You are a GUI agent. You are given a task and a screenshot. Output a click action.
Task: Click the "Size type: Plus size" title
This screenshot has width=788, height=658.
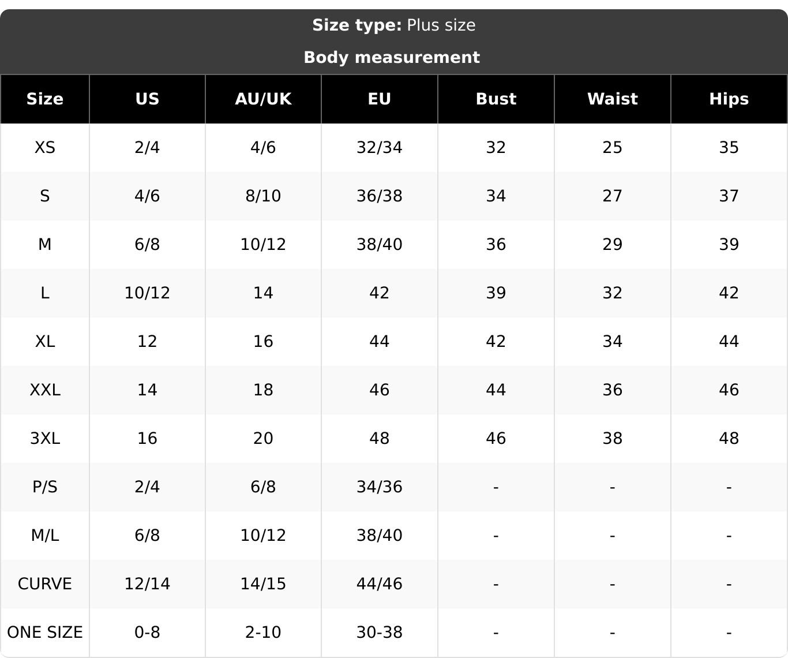[394, 25]
